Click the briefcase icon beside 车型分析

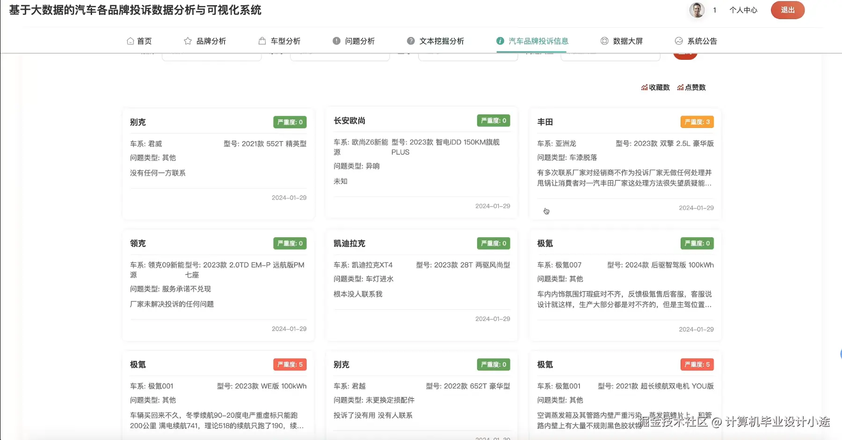pyautogui.click(x=261, y=41)
